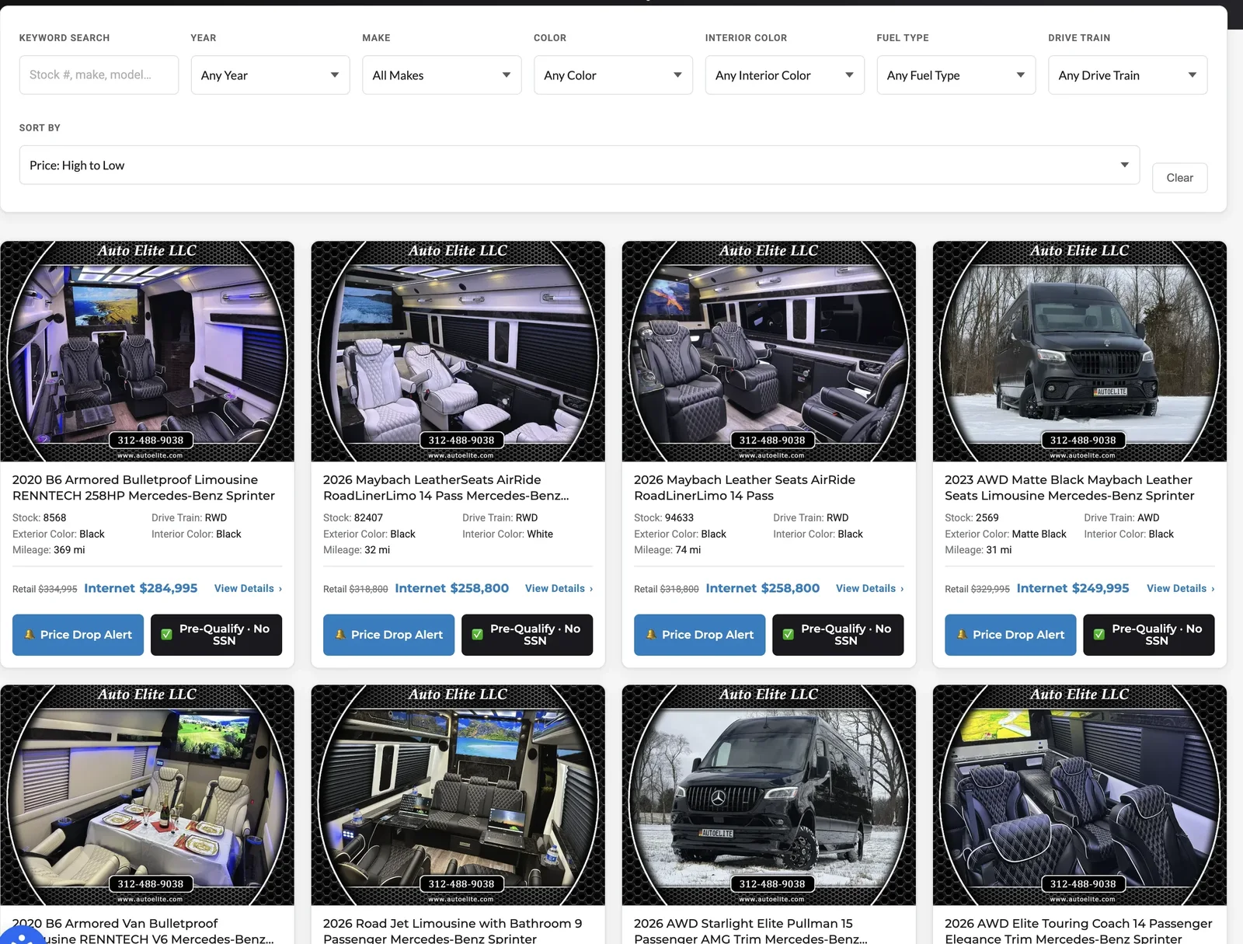Image resolution: width=1243 pixels, height=944 pixels.
Task: Open 2026 AWD Starlight Elite Pullman title
Action: [750, 931]
